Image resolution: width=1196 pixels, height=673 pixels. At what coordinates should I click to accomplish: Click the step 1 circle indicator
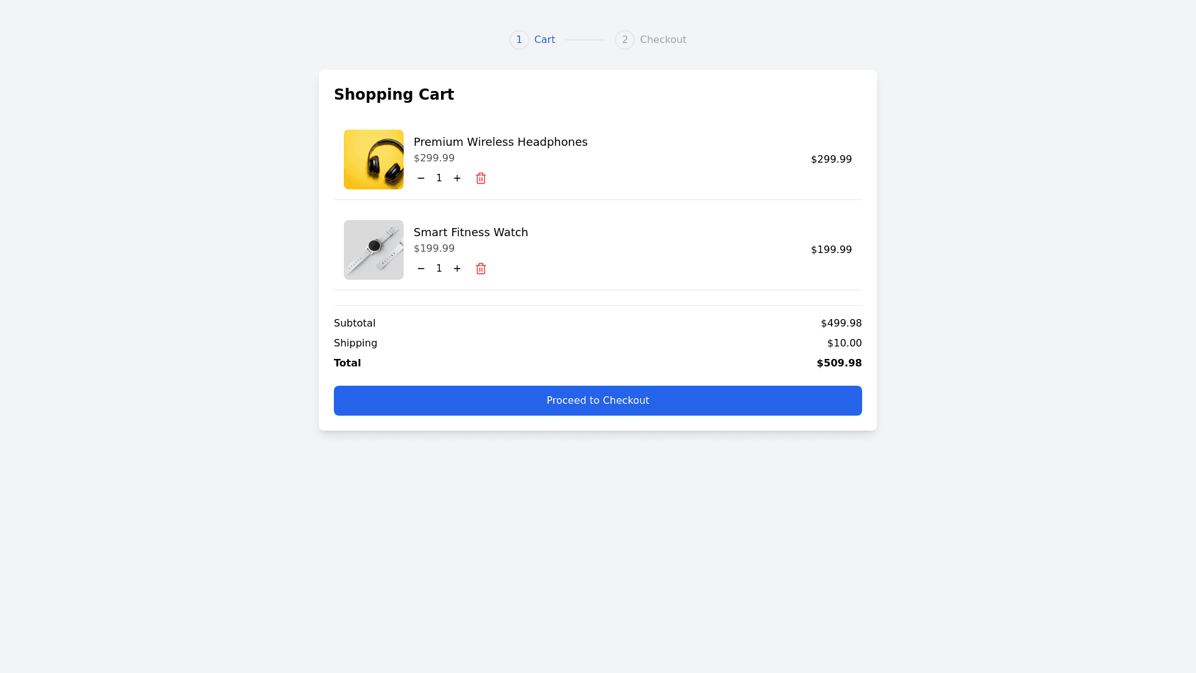click(520, 40)
